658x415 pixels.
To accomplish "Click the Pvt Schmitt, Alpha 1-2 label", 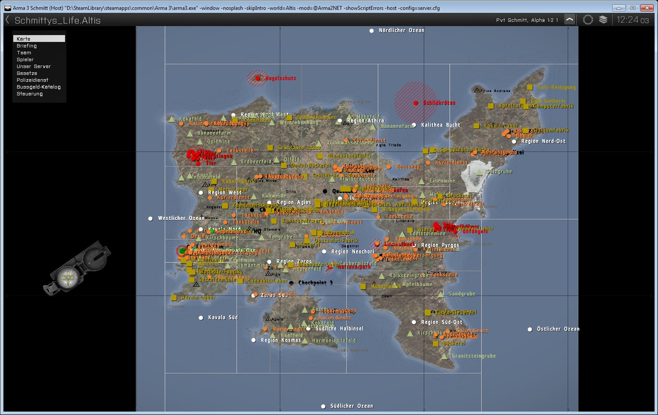I will [527, 20].
